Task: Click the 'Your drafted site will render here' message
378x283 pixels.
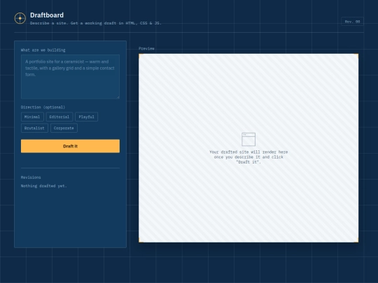Action: (248, 157)
